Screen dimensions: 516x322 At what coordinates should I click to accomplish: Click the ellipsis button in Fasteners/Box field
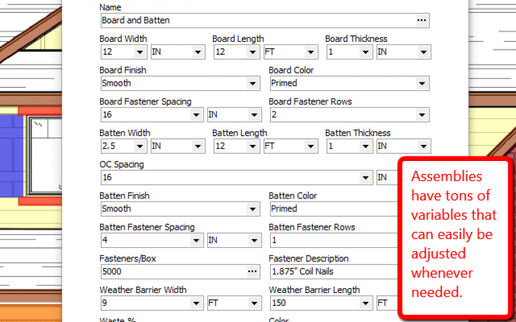click(x=252, y=271)
